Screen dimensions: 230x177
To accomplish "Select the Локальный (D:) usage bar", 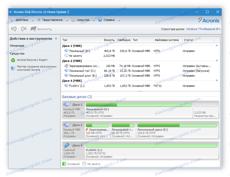I will 139,105.
